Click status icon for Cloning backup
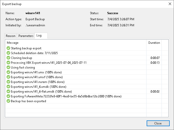 point(8,58)
